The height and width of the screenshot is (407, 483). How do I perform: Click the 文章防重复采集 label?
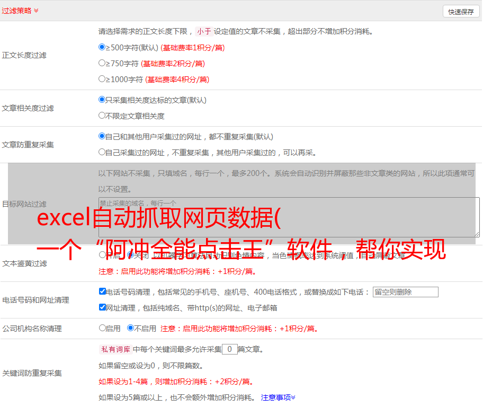click(28, 145)
